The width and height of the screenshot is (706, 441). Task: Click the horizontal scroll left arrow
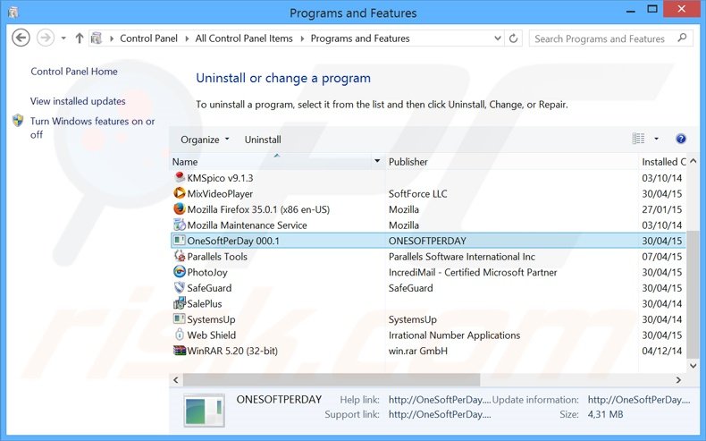click(176, 380)
